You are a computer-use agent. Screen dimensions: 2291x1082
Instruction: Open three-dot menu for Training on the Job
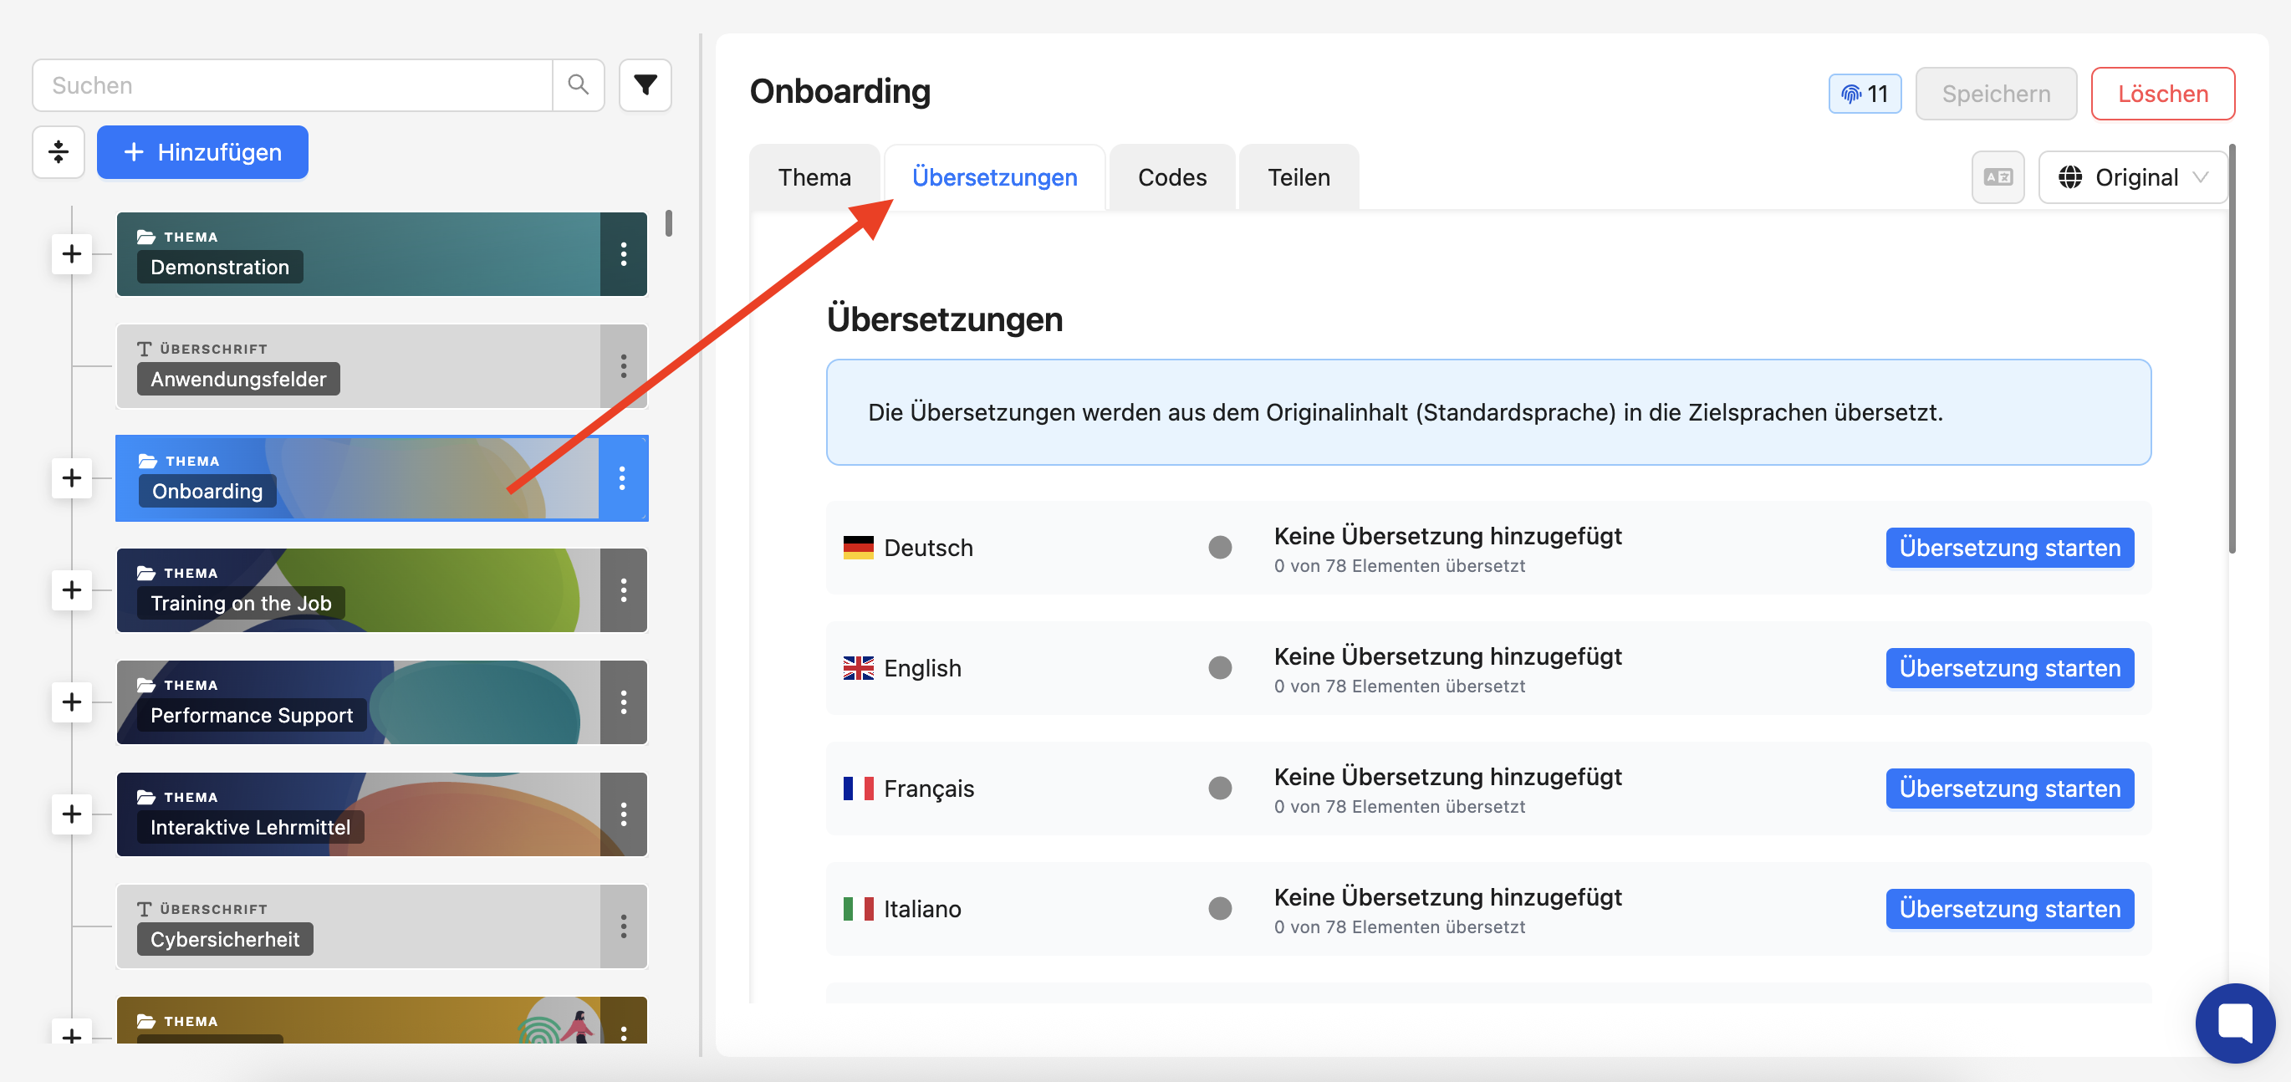[624, 590]
